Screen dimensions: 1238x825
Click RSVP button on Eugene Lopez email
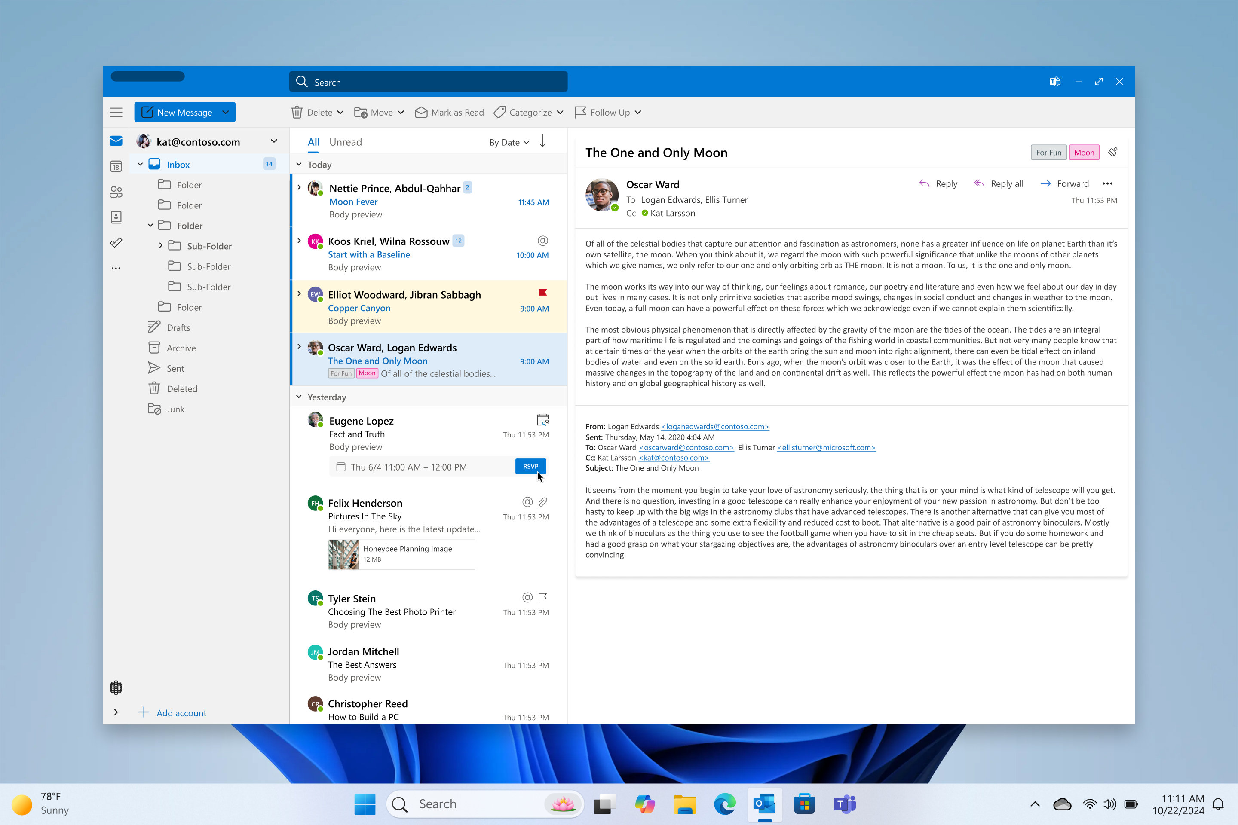pyautogui.click(x=530, y=466)
